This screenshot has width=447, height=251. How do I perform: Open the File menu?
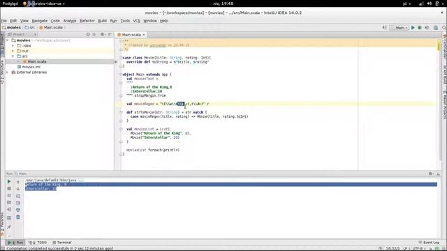coord(3,21)
